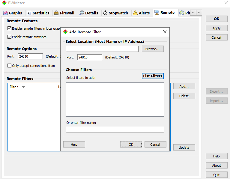This screenshot has height=179, width=230.
Task: Click the Remote Options port field
Action: (x=30, y=56)
